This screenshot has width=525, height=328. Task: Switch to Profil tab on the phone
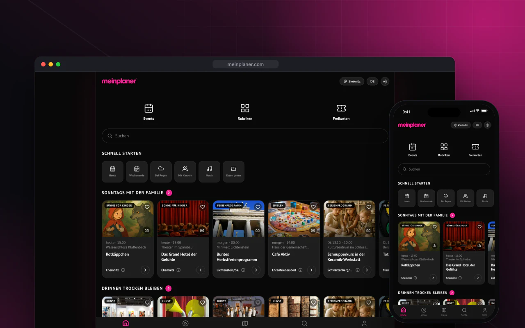point(484,312)
